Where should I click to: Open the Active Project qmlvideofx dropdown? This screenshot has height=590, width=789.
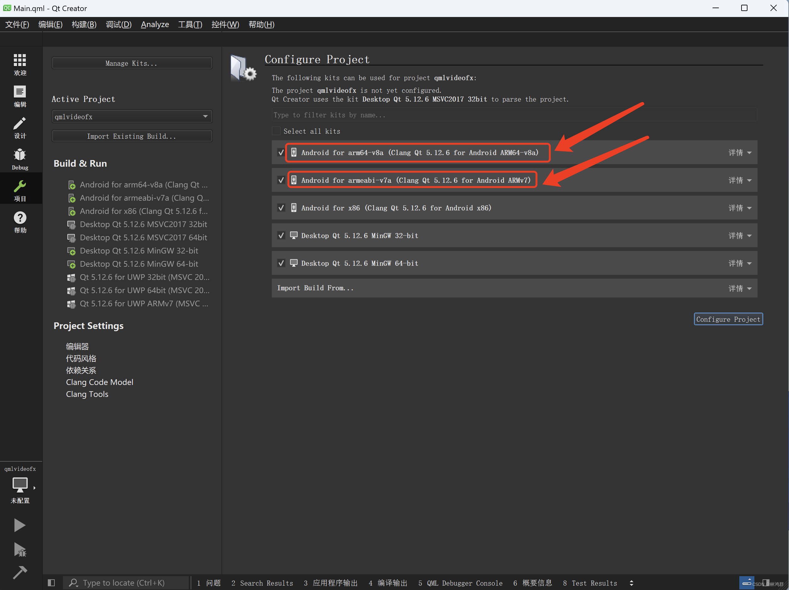pyautogui.click(x=132, y=117)
